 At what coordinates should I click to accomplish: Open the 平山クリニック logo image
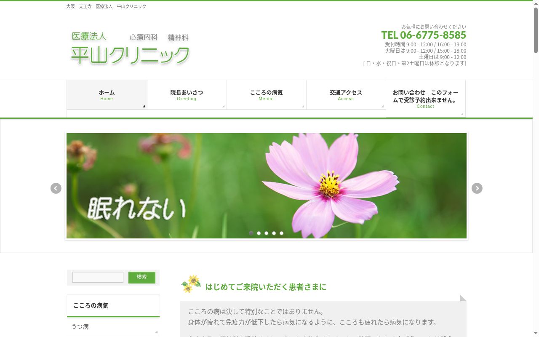[x=131, y=48]
